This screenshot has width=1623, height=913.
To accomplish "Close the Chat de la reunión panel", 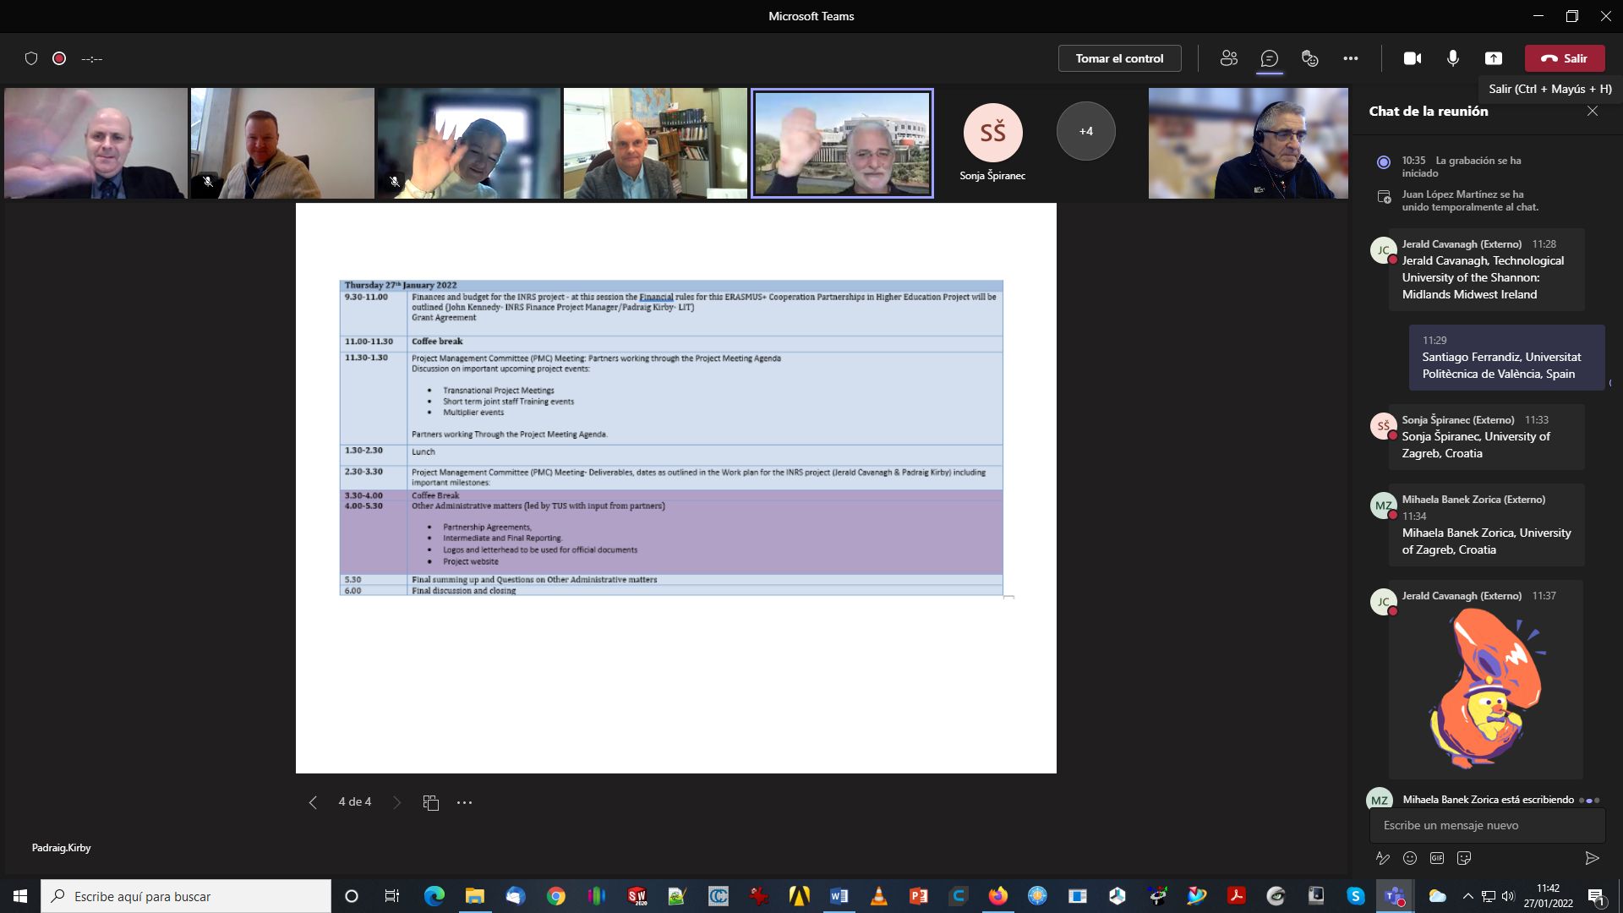I will coord(1592,111).
